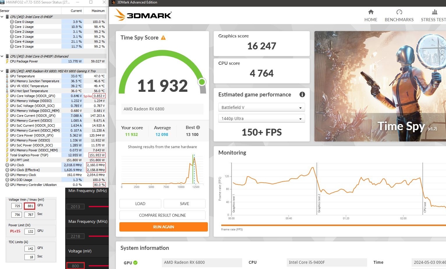446x269 pixels.
Task: Collapse the CPU Intel Core i5-9400F sensor group
Action: point(2,17)
